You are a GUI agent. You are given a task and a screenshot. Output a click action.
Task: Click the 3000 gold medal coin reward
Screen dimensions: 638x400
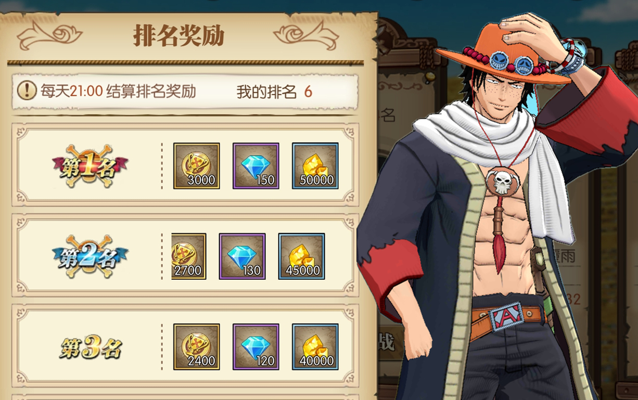(x=196, y=166)
